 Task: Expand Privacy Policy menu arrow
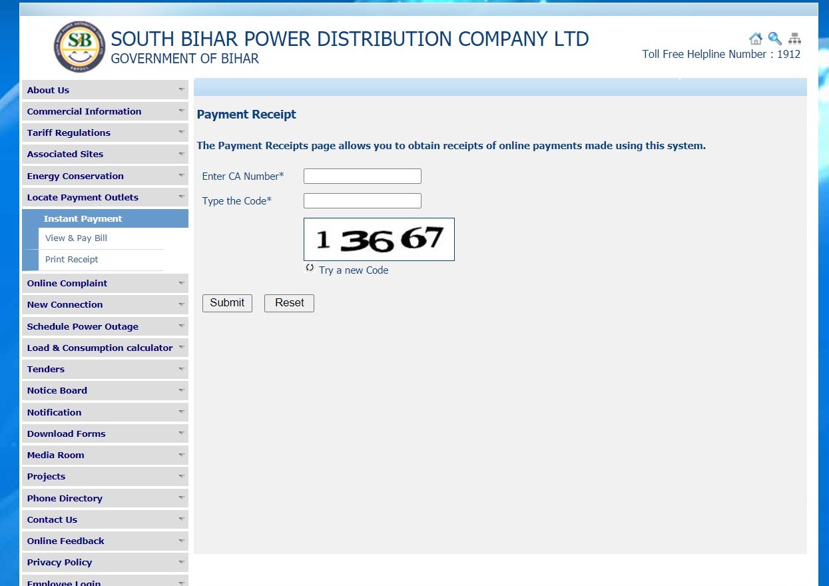tap(181, 561)
